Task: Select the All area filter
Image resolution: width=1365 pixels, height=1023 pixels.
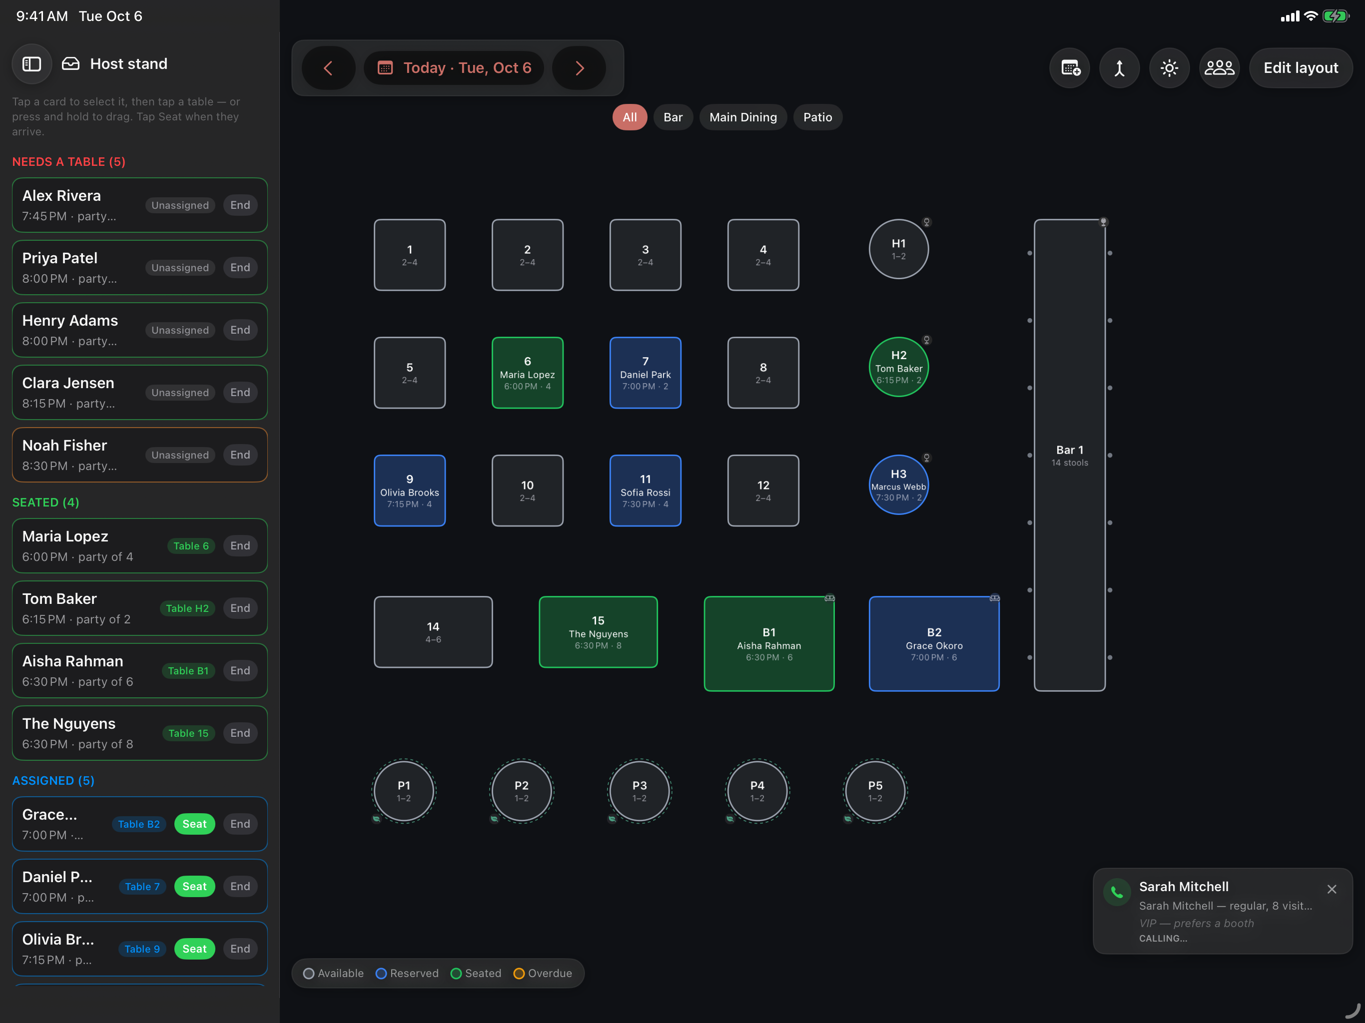Action: click(x=630, y=117)
